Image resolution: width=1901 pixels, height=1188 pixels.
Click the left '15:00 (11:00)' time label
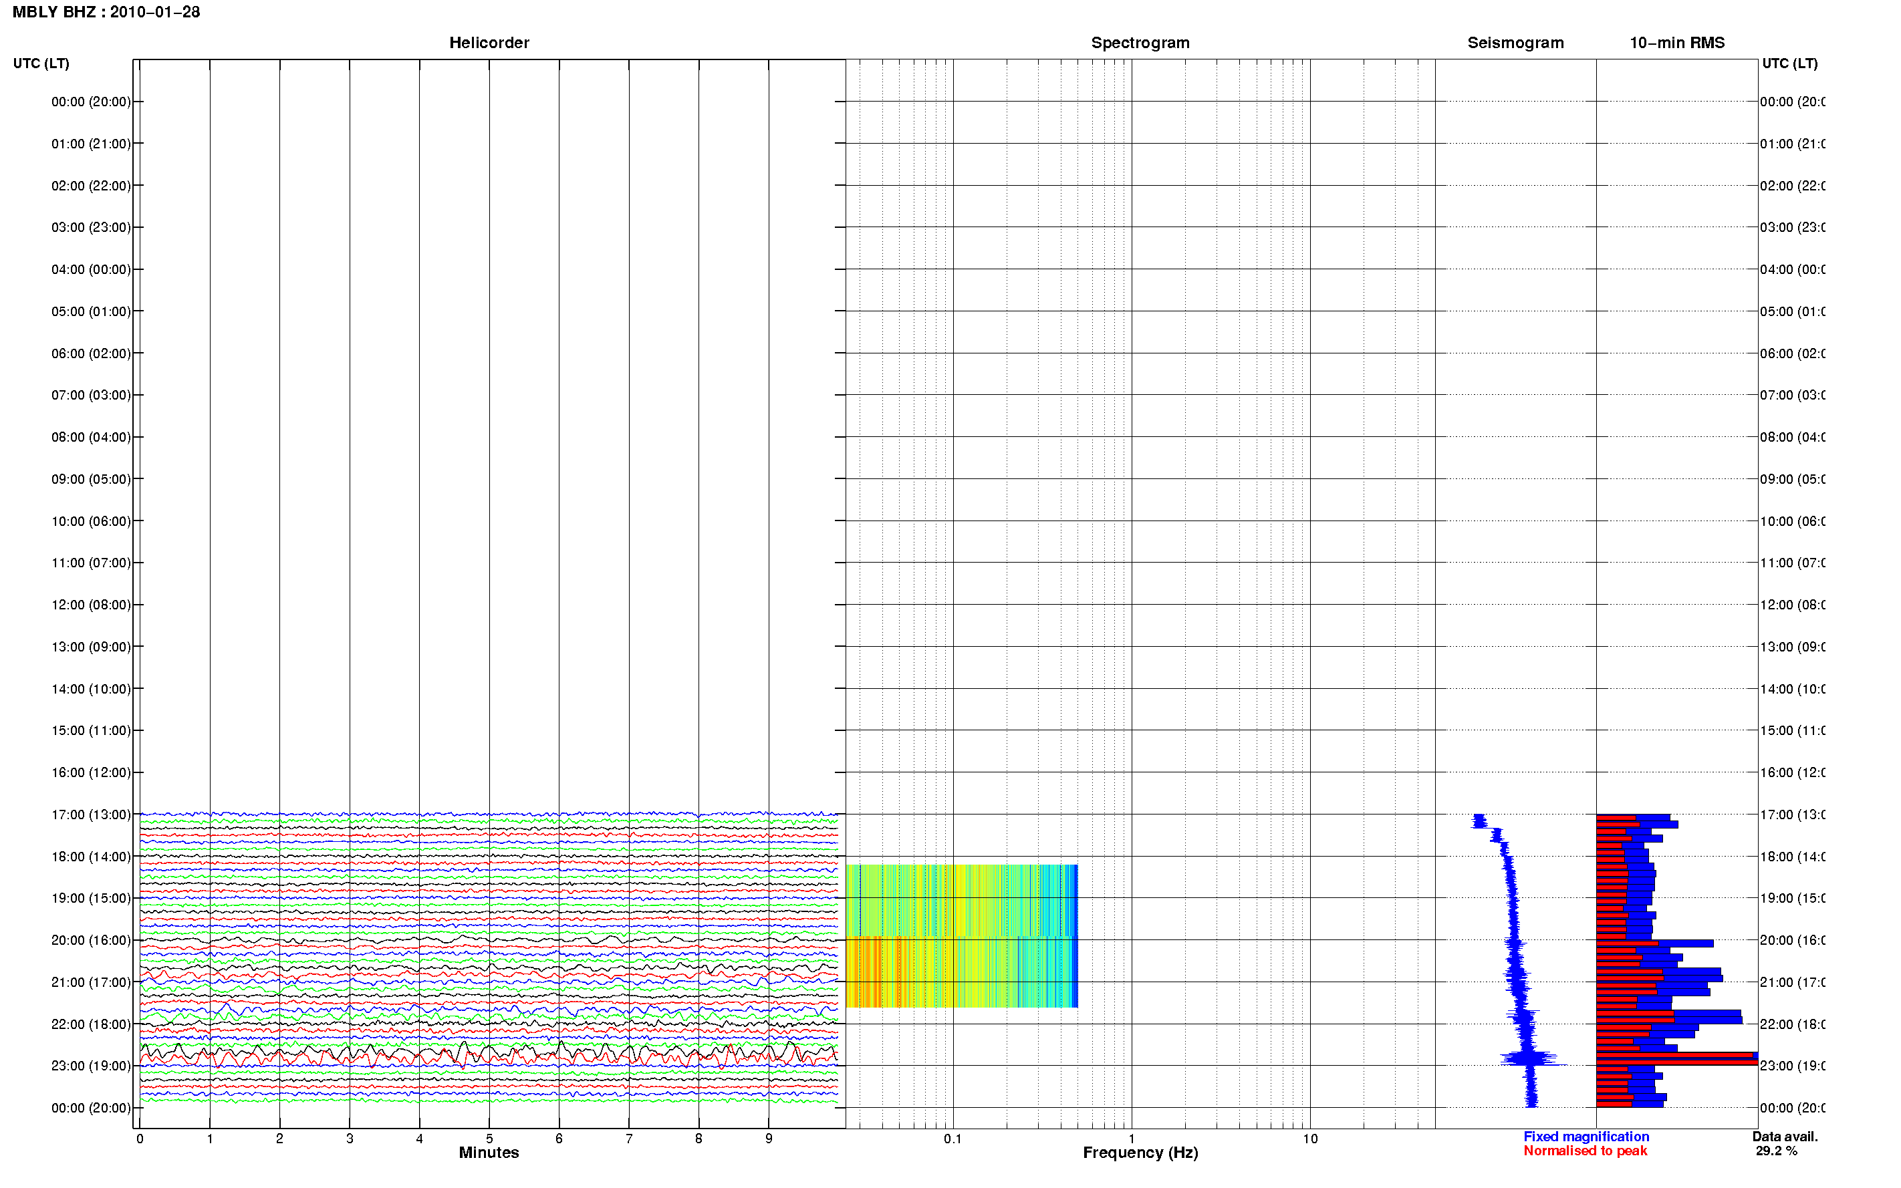(x=91, y=731)
